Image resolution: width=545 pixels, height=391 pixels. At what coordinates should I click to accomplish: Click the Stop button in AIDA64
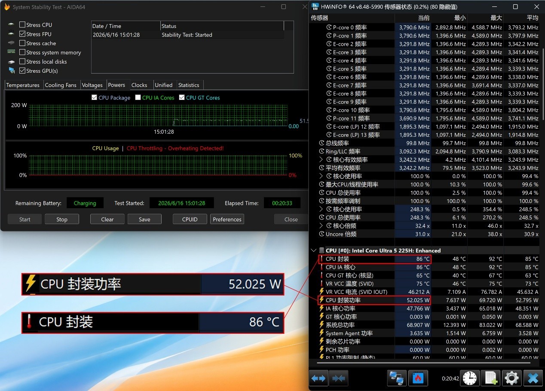[x=62, y=219]
